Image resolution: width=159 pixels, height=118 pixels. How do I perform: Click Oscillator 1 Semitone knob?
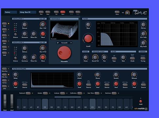(25, 34)
